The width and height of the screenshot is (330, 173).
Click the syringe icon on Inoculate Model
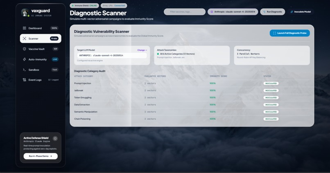coord(292,12)
